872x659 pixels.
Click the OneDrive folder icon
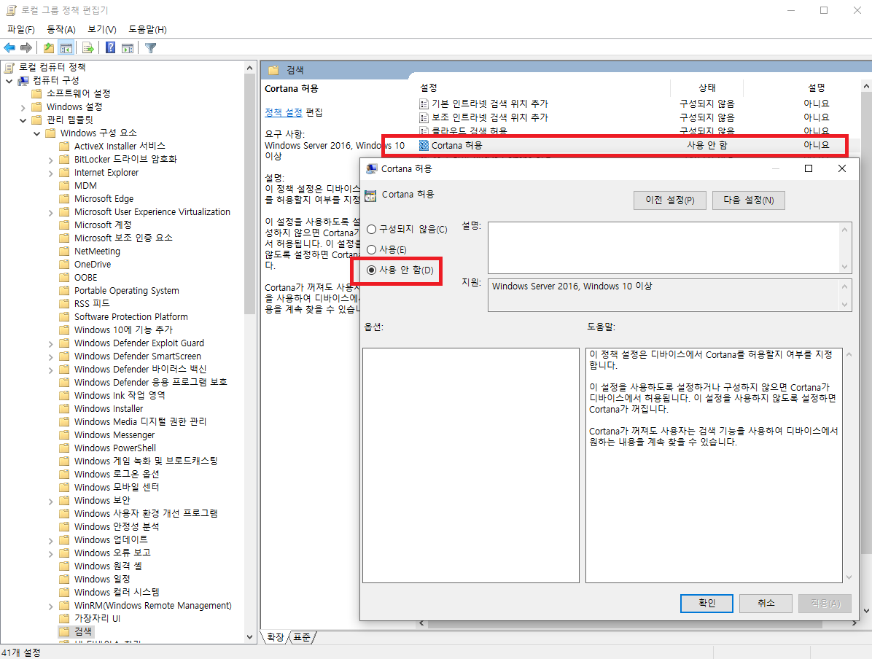pyautogui.click(x=64, y=264)
